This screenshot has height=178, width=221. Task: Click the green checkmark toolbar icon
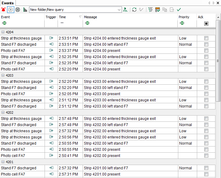pos(179,10)
